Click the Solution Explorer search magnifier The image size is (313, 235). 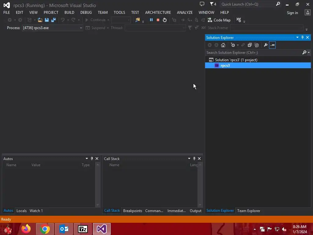304,52
